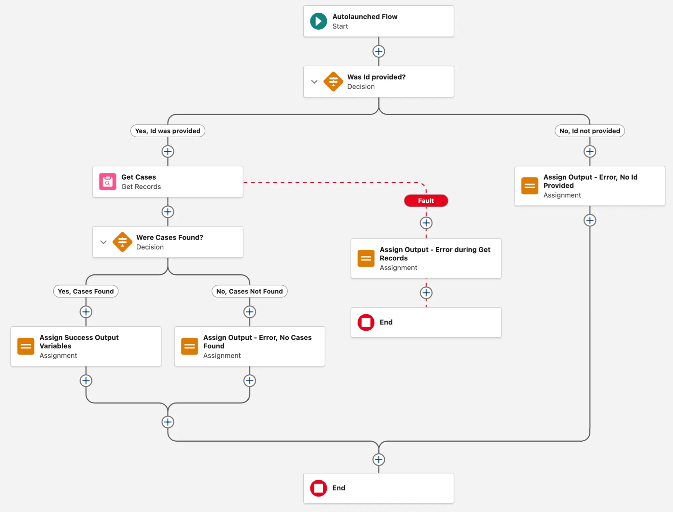Screen dimensions: 673x512
Task: Click the Assign Success Output Variables icon
Action: click(x=26, y=346)
